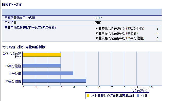Click the industry code value 3317
This screenshot has width=194, height=101.
coord(98,18)
